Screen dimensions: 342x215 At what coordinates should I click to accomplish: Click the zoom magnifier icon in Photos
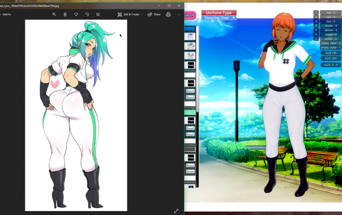click(x=54, y=14)
